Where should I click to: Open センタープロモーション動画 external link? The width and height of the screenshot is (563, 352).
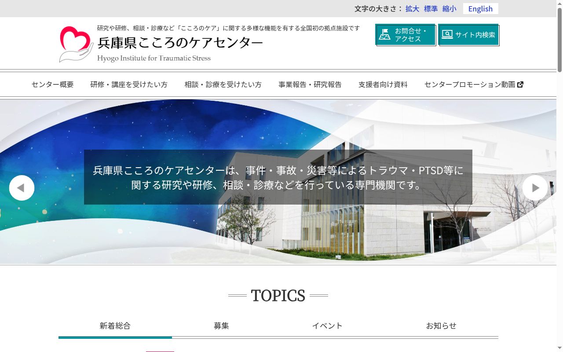474,84
